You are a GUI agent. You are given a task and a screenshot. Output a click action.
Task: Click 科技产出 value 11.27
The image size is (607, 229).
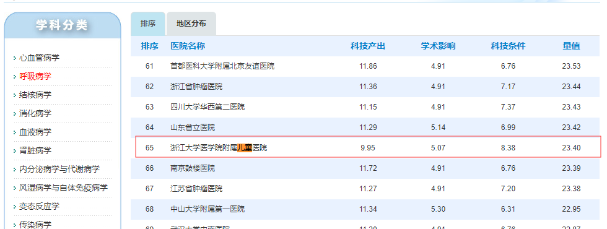(x=368, y=189)
